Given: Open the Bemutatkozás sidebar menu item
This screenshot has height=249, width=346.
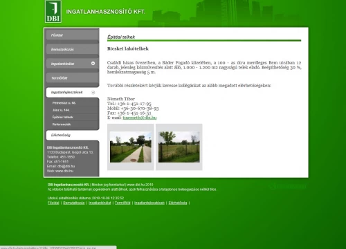Looking at the screenshot, I should click(73, 49).
